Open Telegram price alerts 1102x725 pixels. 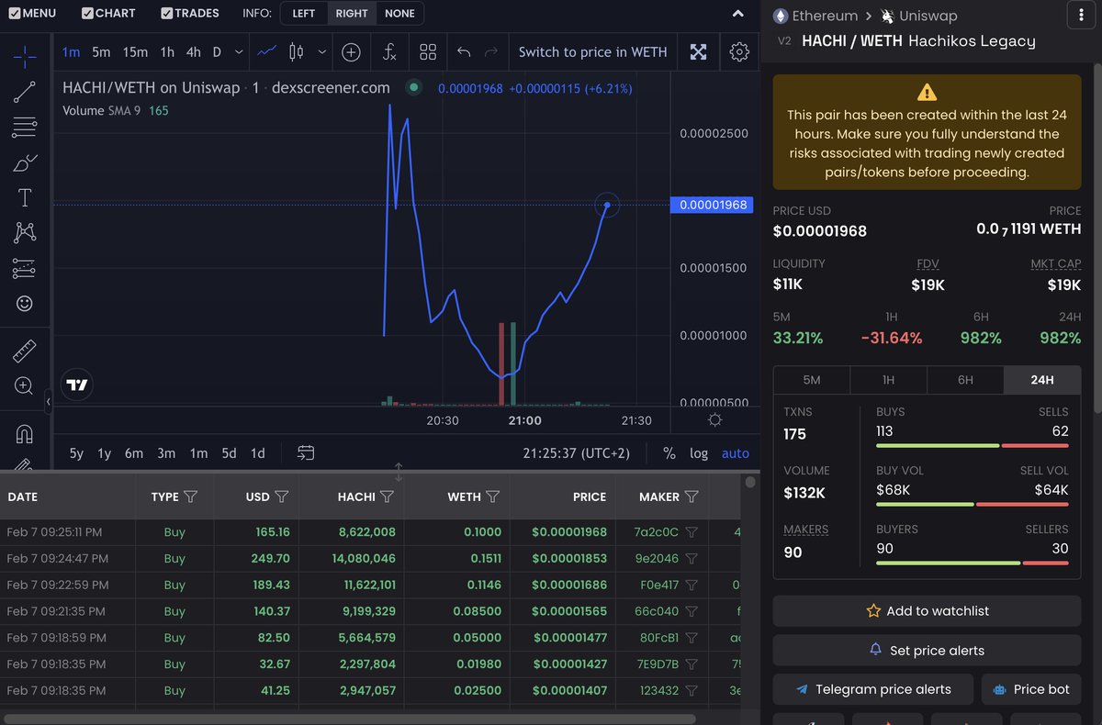pyautogui.click(x=872, y=689)
